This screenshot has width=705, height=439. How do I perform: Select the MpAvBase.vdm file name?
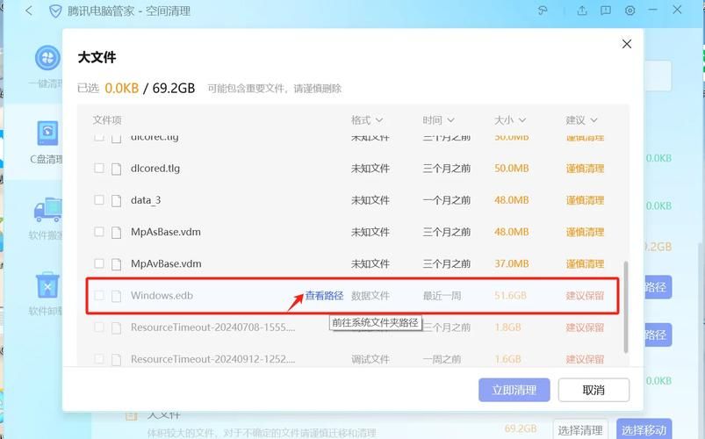pyautogui.click(x=166, y=263)
